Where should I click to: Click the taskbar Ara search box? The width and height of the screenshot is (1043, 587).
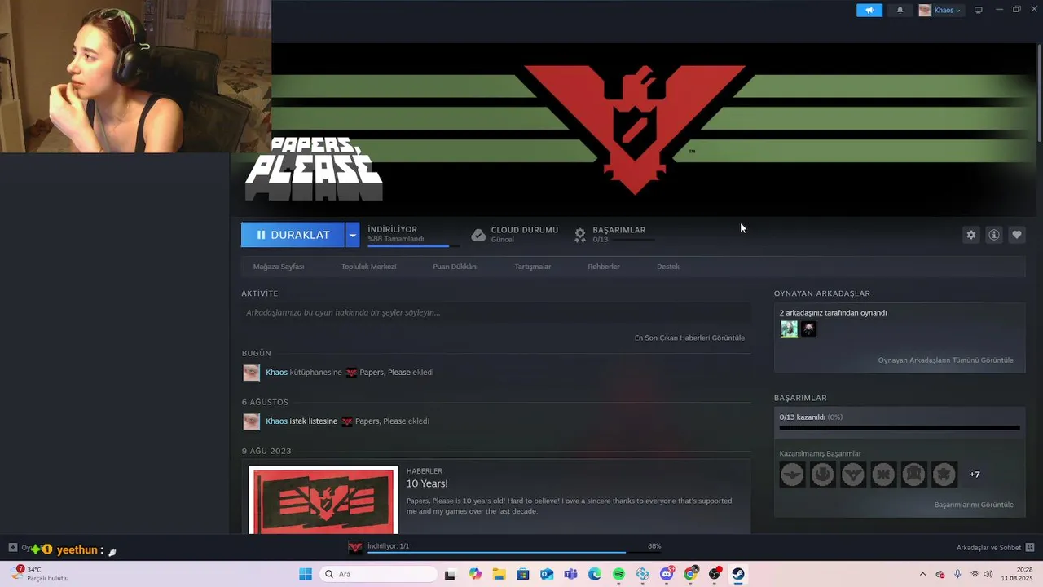(378, 574)
